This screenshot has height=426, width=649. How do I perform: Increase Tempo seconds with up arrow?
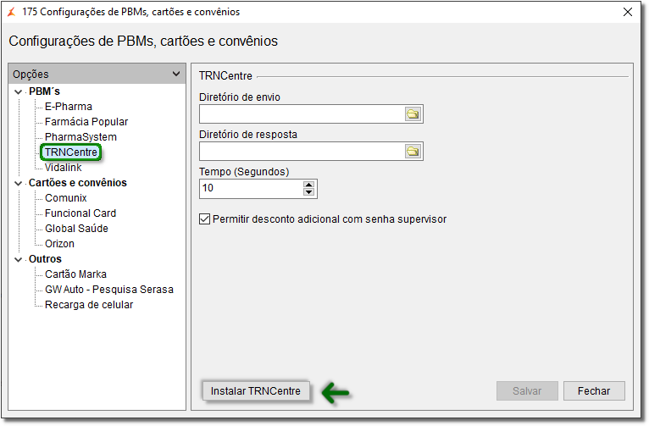308,184
